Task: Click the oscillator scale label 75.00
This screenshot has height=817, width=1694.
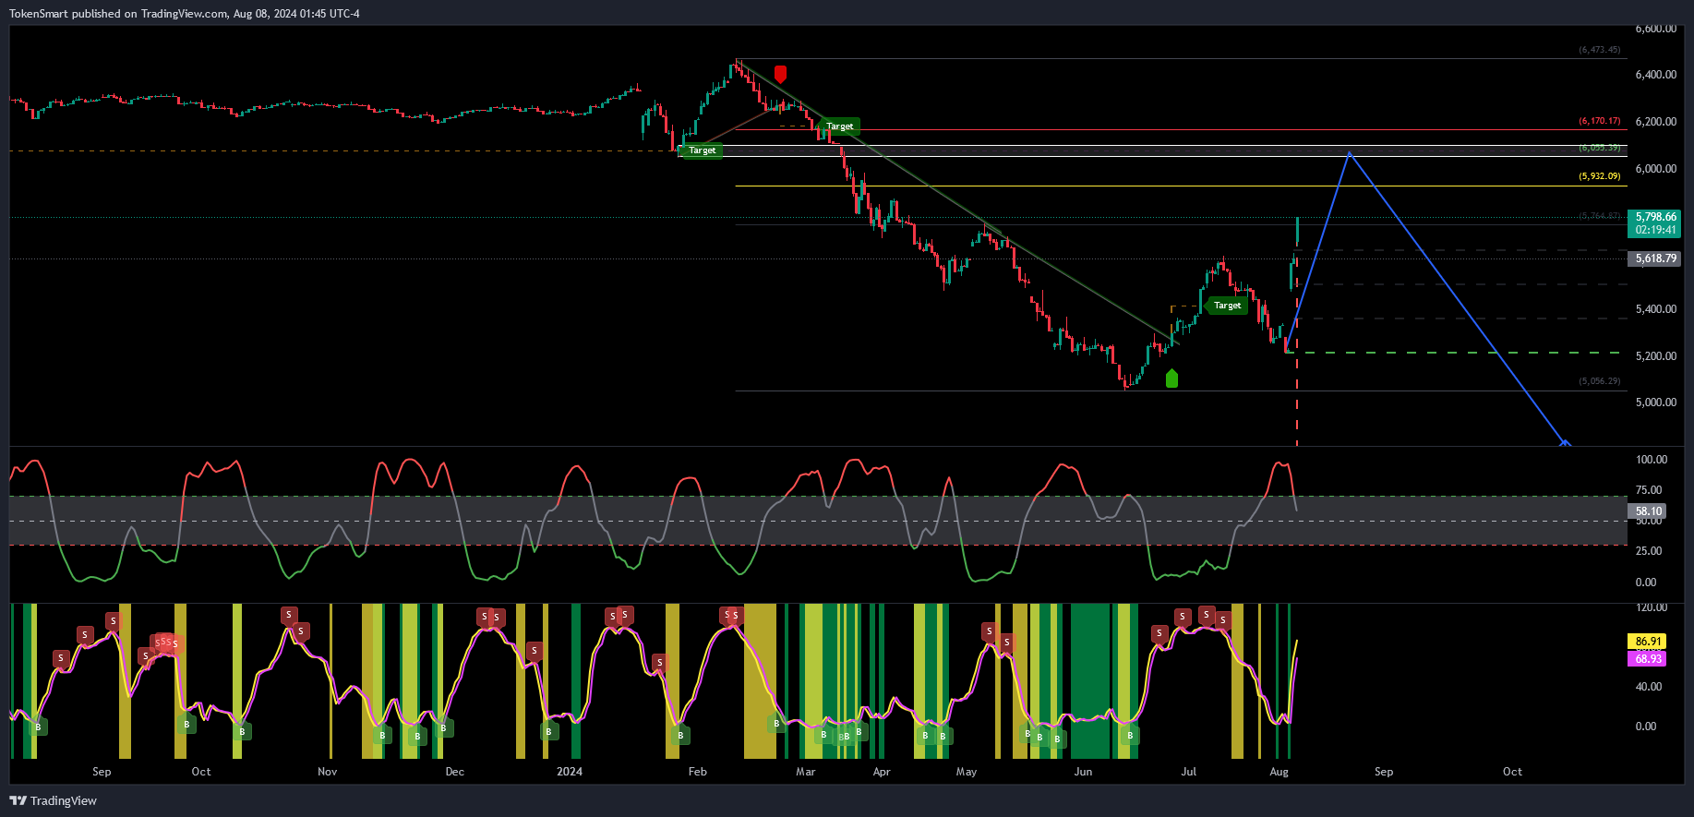Action: 1648,490
